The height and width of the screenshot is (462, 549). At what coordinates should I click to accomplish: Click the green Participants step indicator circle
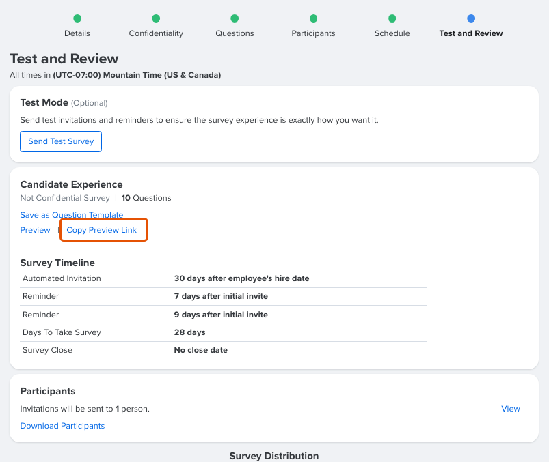coord(313,20)
